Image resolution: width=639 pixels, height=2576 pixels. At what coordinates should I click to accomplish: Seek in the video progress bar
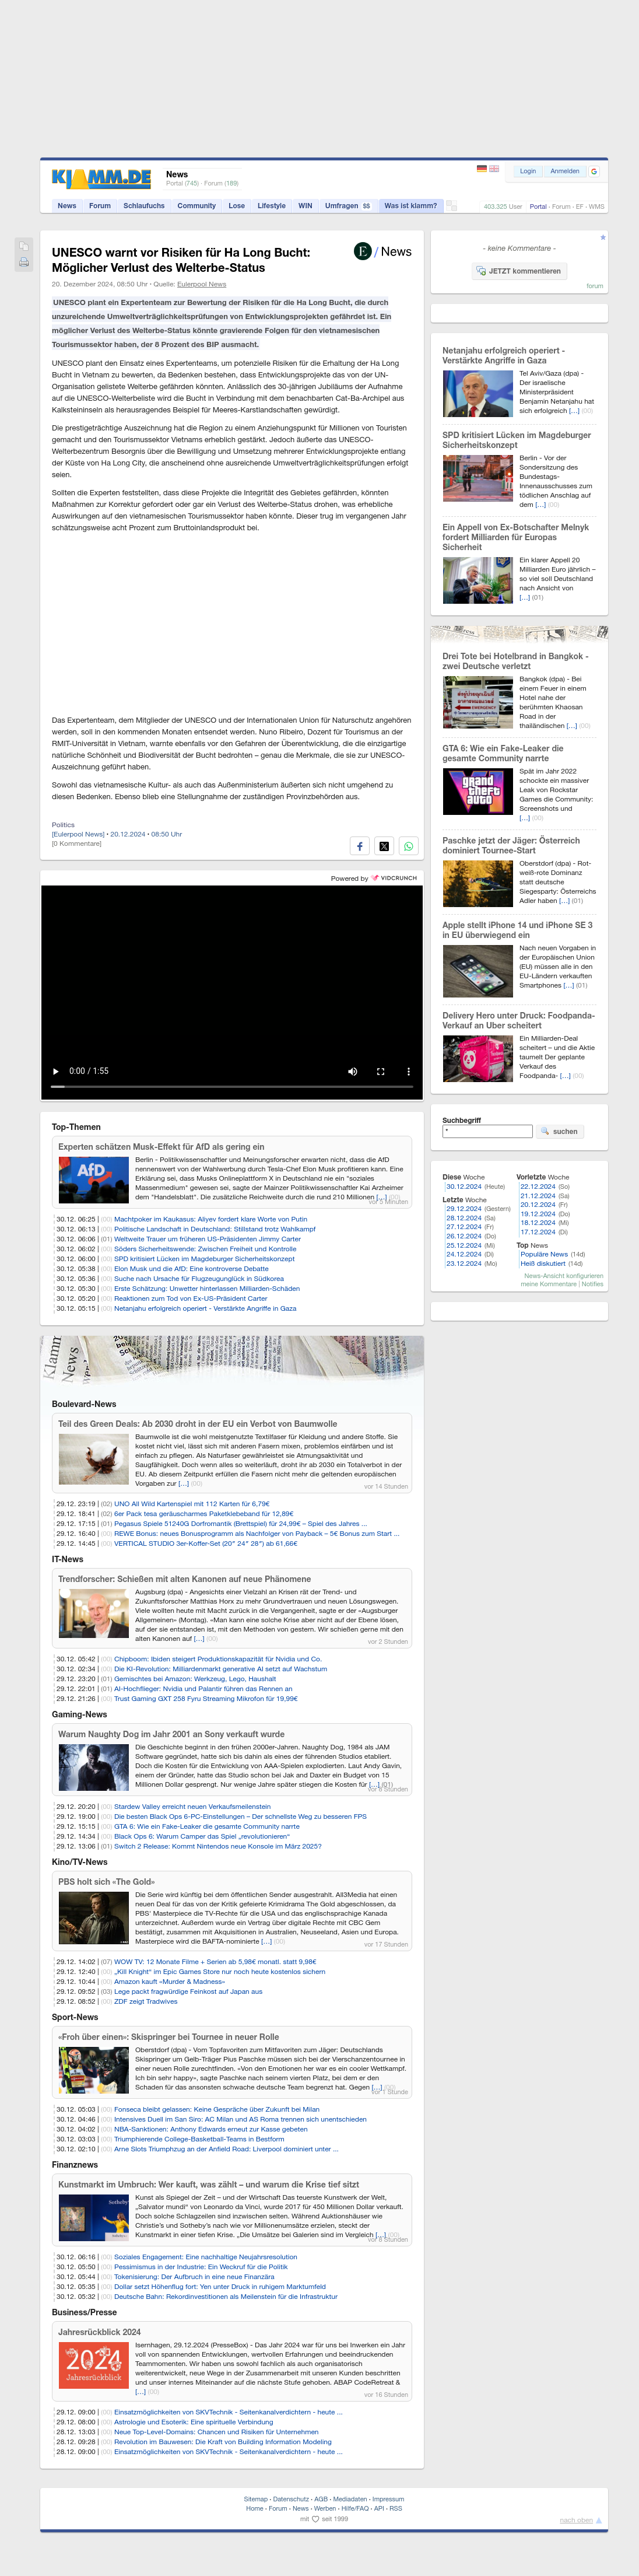(x=232, y=1086)
